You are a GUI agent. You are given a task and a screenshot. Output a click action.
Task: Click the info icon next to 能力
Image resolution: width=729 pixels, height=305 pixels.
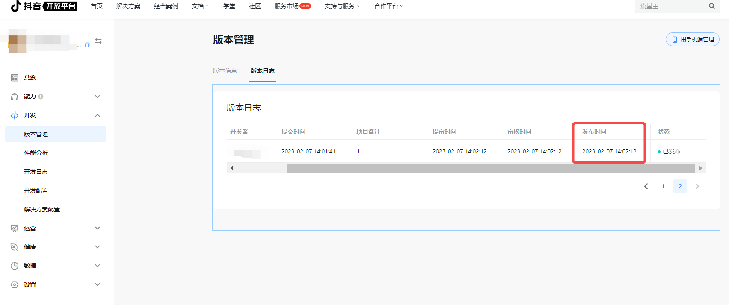[41, 97]
